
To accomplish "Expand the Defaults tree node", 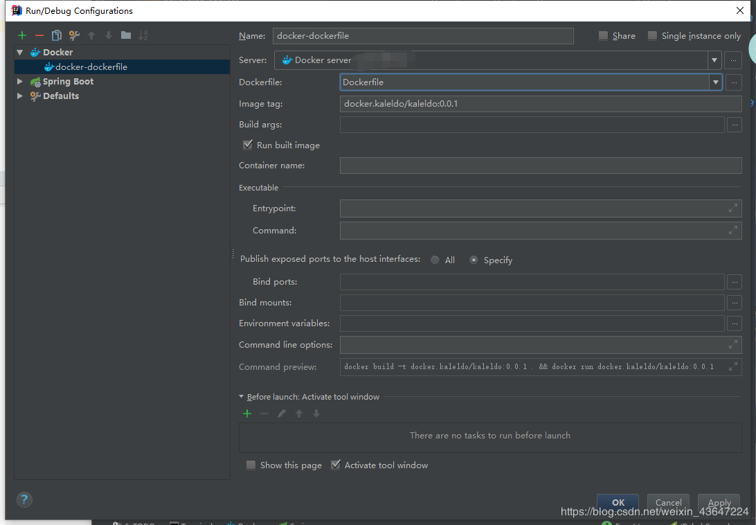I will pos(20,96).
